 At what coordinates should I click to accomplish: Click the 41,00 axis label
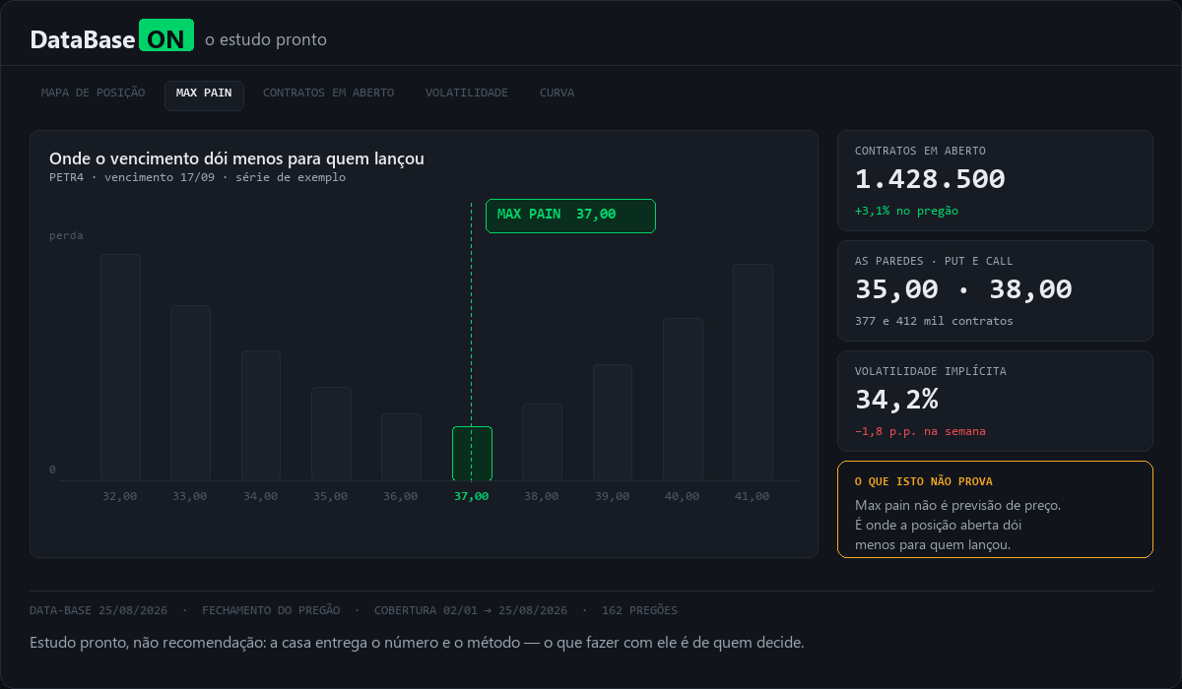753,496
